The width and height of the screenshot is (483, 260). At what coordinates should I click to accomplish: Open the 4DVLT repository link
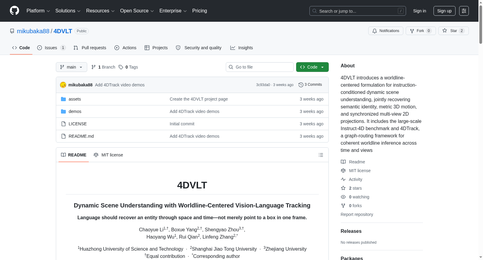pyautogui.click(x=63, y=31)
